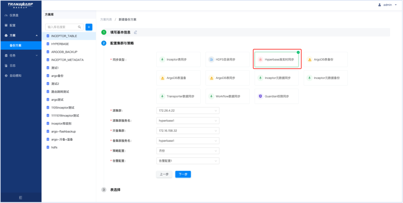Select 11111019inceptor测试 in library list

coord(69,115)
